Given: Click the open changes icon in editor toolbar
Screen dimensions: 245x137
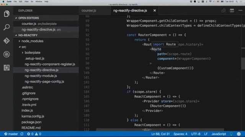Looking at the screenshot, I should (x=224, y=11).
